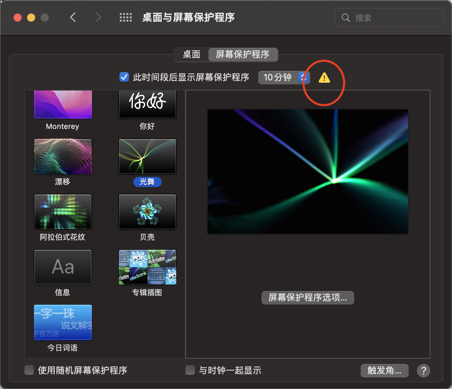Select the 漂移 screen saver
The image size is (452, 389).
[63, 157]
